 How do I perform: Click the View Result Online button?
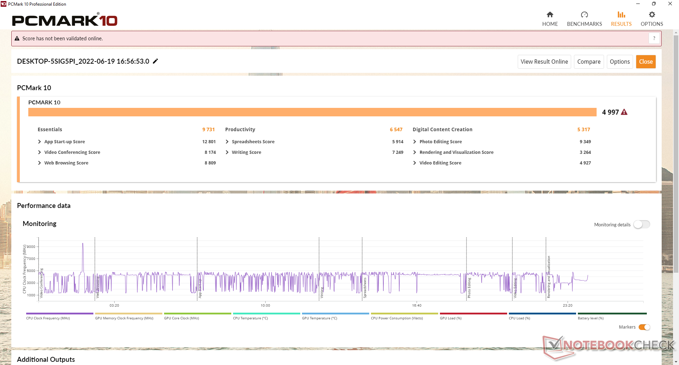point(544,62)
